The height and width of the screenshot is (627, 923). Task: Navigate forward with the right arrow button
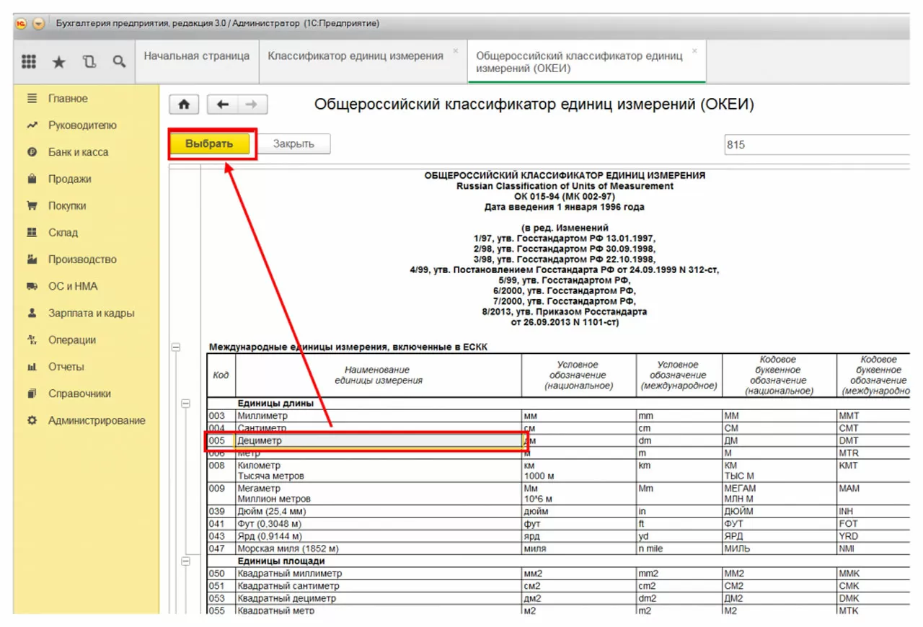252,104
